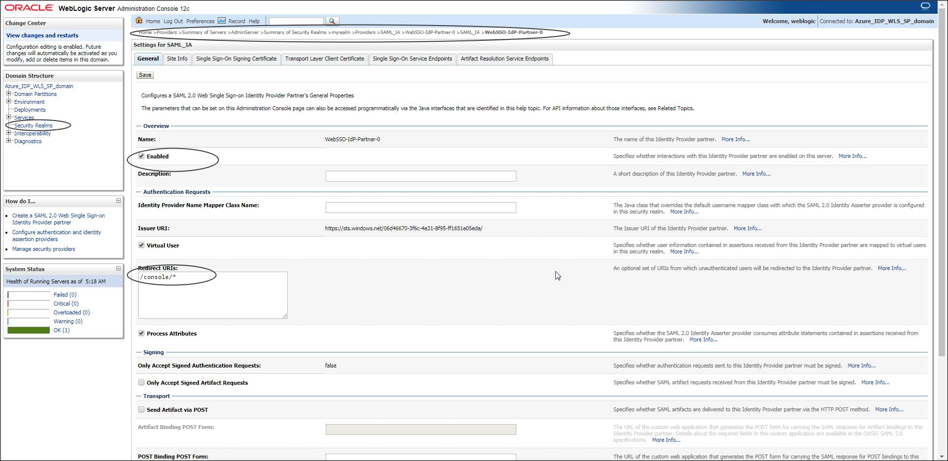The width and height of the screenshot is (948, 461).
Task: Open Create a SAML 2.0 Web SSO help link
Action: coord(59,219)
